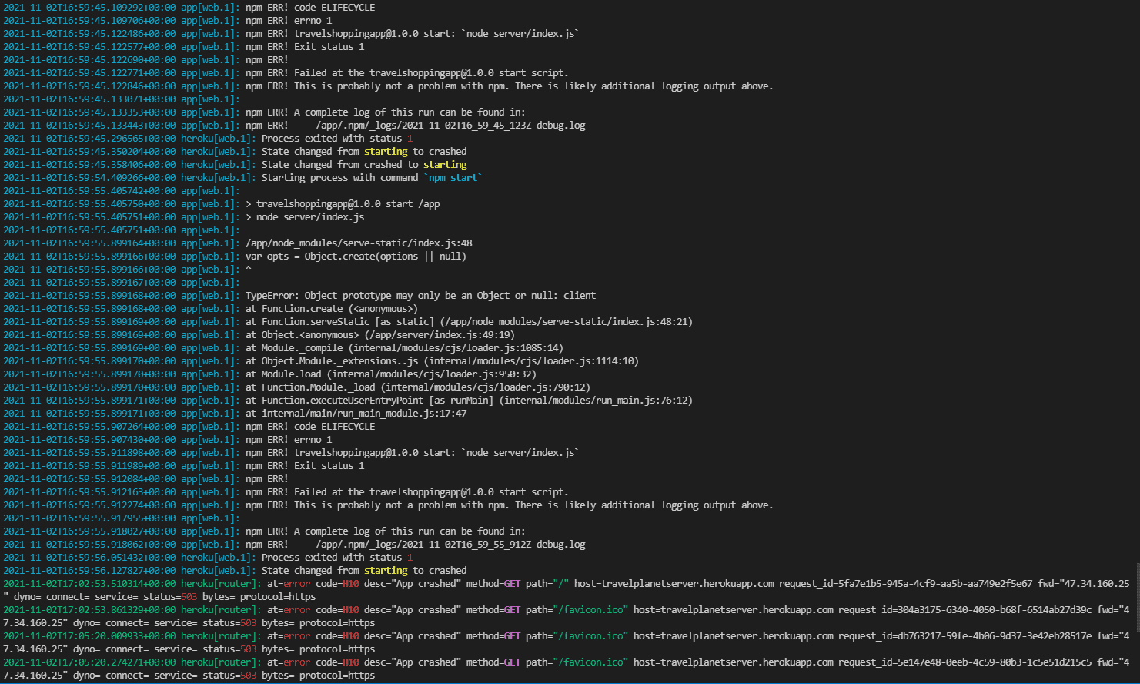Click the '16_59_55_912Z-debug.log' path
The image size is (1140, 684).
(450, 545)
